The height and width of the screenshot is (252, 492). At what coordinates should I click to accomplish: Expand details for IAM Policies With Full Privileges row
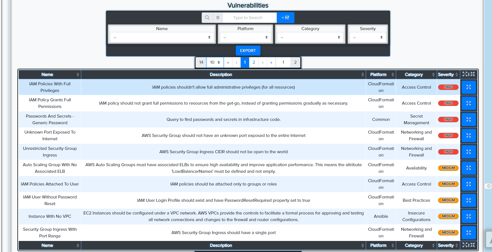[469, 87]
